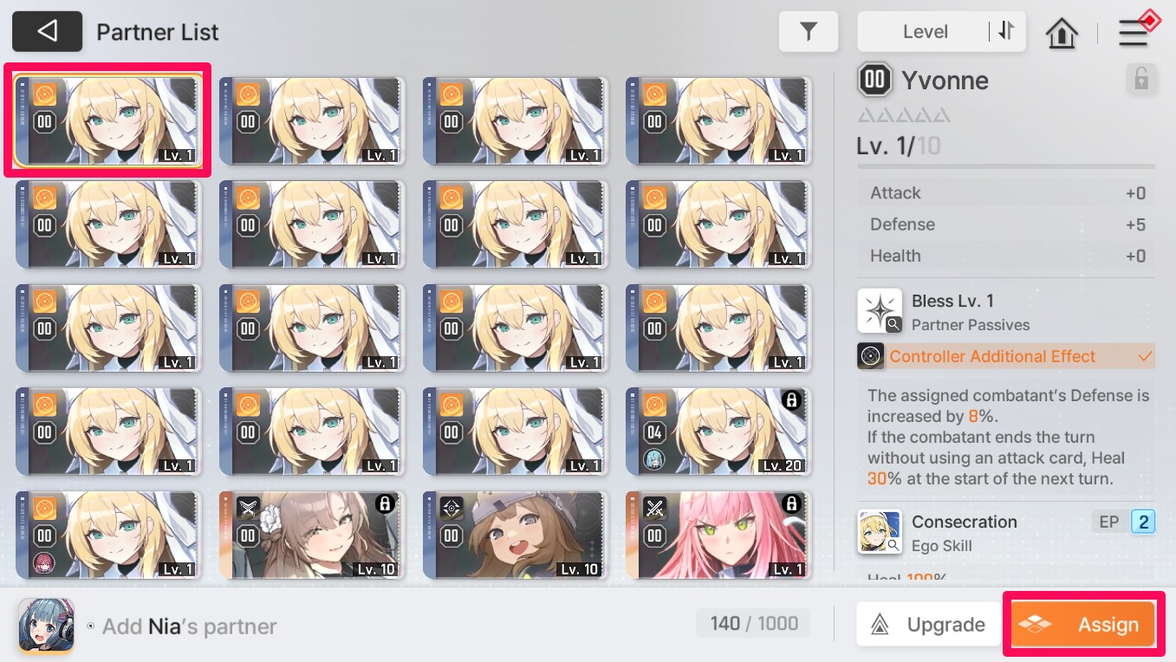This screenshot has width=1176, height=662.
Task: Click the 140 / 1000 partner count
Action: point(752,624)
